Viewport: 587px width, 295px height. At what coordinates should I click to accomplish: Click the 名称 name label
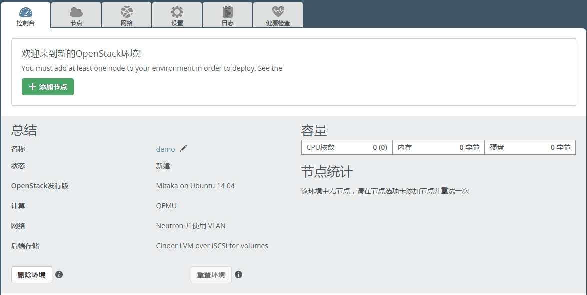18,149
